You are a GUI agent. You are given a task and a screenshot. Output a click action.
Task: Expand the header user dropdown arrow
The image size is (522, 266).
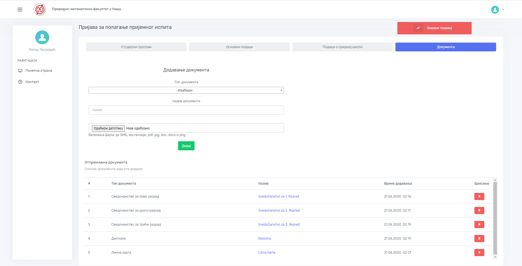click(503, 10)
